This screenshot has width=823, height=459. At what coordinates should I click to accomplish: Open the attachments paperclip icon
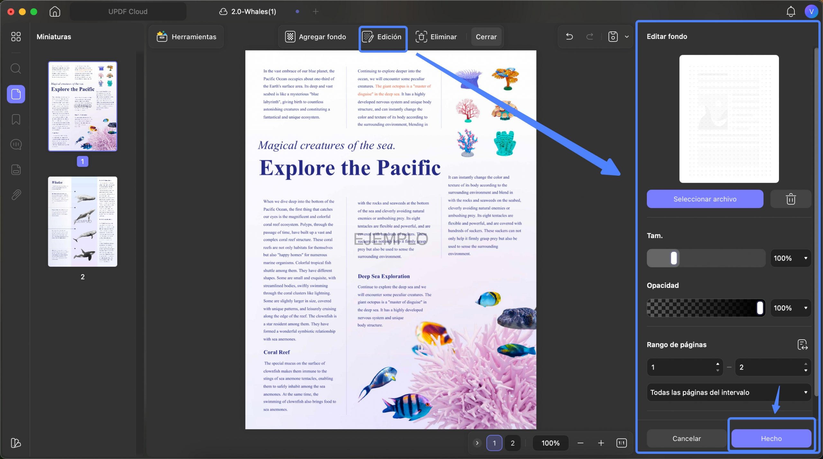pyautogui.click(x=16, y=195)
